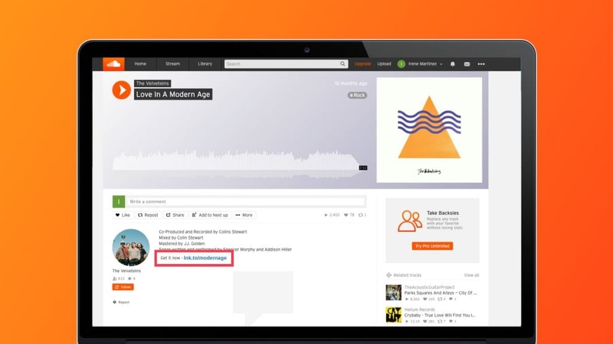This screenshot has width=613, height=344.
Task: Open Parks Squares And Alleys track title
Action: (440, 293)
